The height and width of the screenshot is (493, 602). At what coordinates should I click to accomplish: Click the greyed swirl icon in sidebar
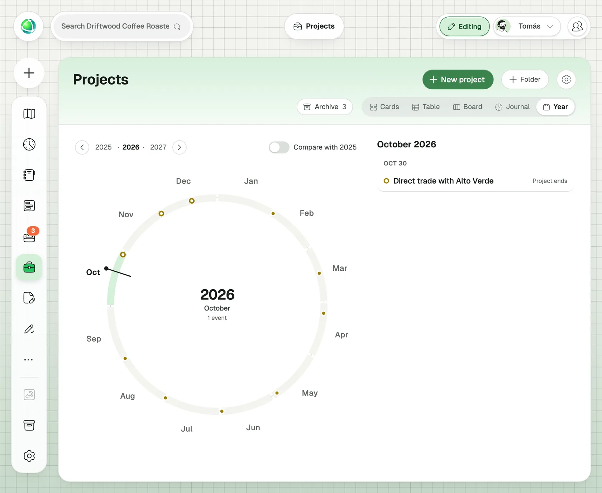(x=29, y=395)
